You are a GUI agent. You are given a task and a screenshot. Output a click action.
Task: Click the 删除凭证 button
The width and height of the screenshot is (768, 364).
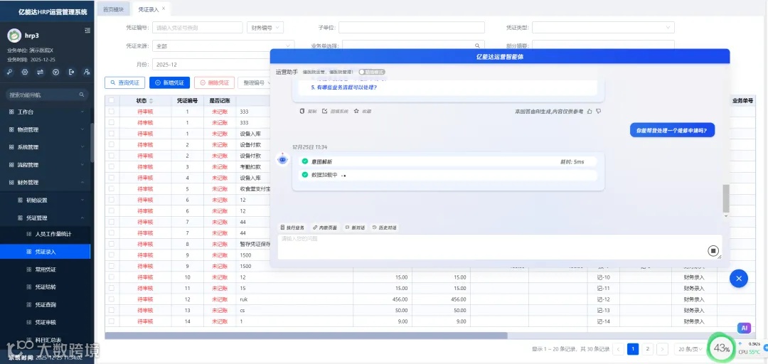coord(215,82)
